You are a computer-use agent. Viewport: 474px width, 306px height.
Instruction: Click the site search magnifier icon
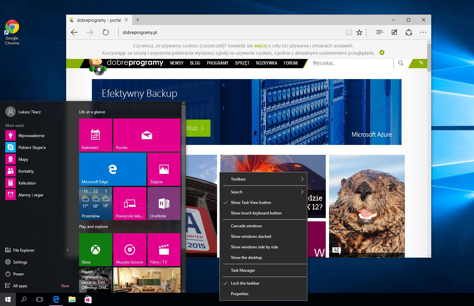point(401,63)
